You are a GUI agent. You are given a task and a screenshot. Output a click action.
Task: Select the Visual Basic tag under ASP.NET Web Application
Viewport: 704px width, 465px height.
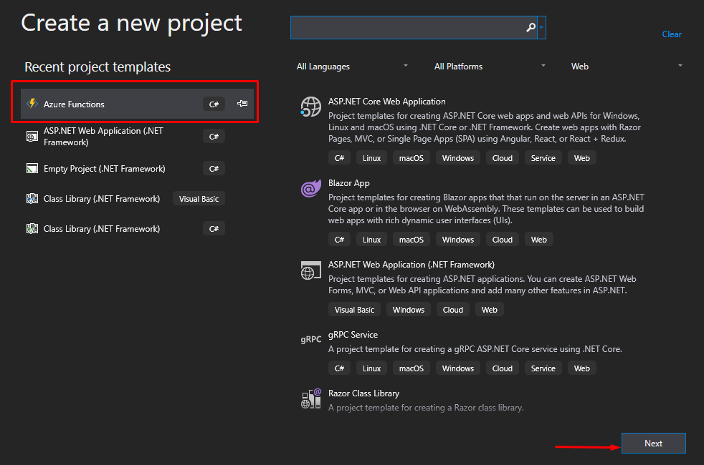(354, 309)
